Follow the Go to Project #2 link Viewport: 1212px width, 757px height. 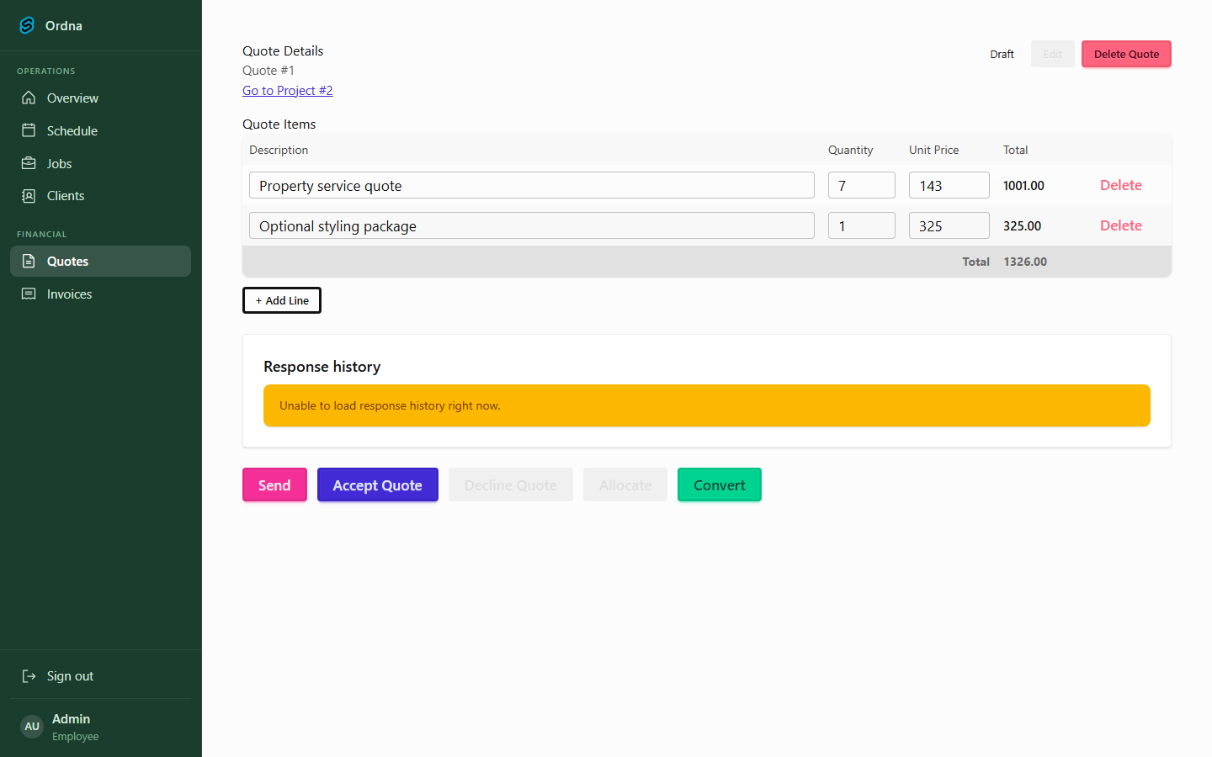pyautogui.click(x=288, y=91)
